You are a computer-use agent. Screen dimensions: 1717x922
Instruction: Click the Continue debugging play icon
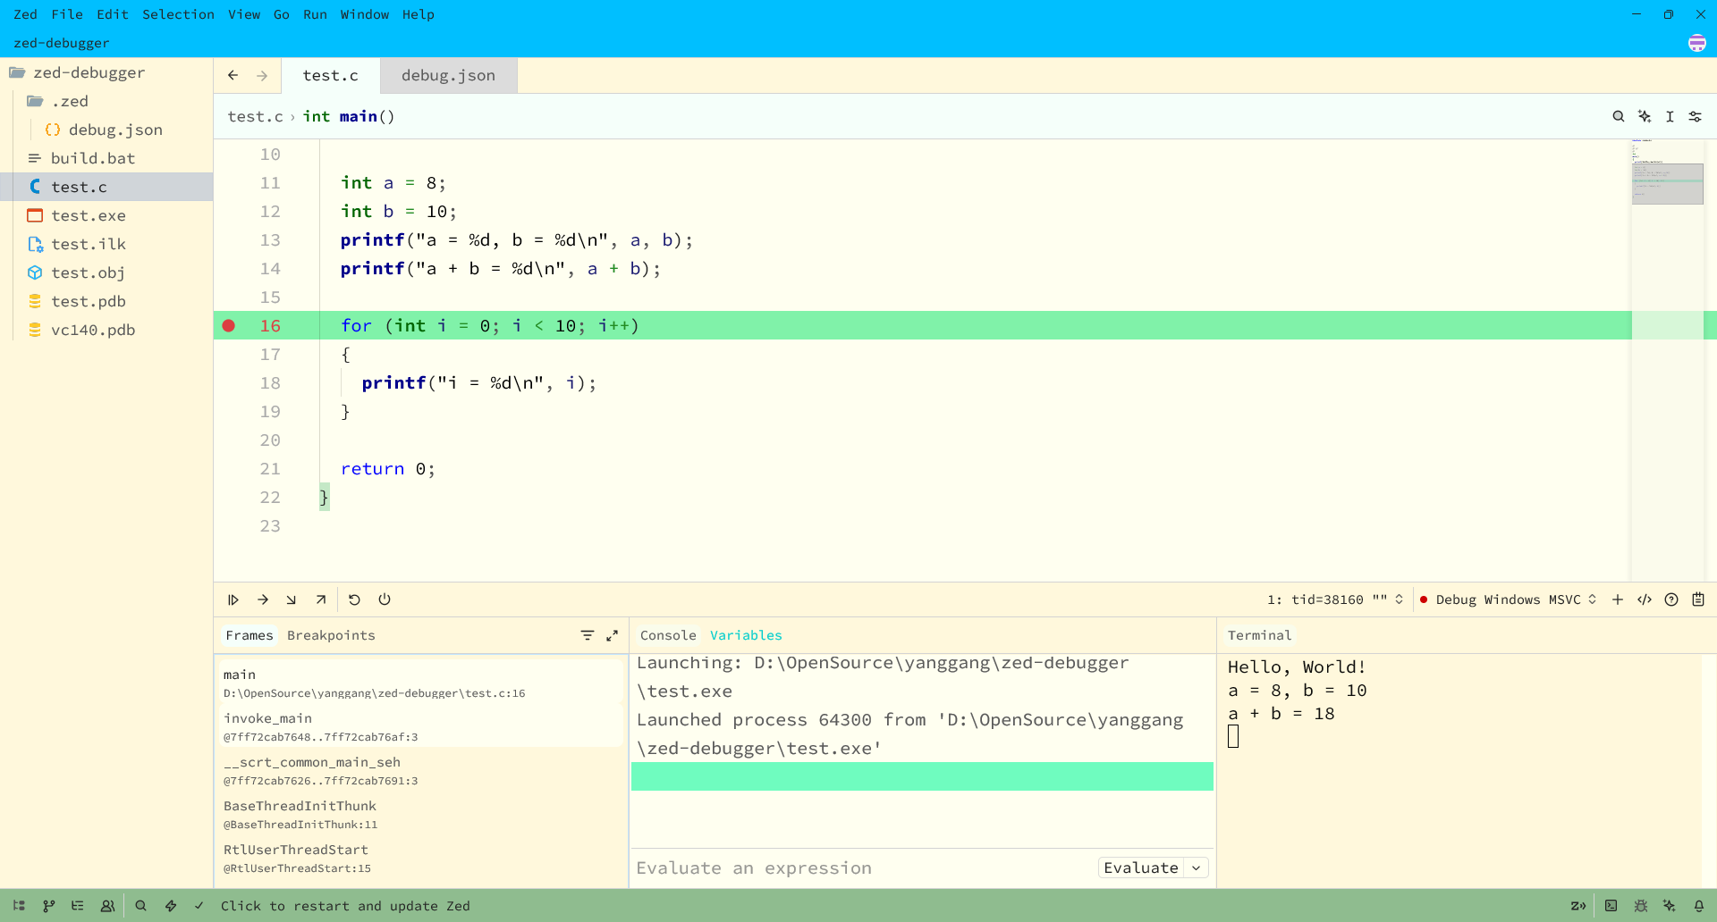233,599
